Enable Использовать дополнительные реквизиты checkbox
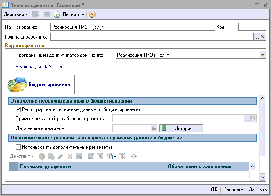 pyautogui.click(x=18, y=147)
